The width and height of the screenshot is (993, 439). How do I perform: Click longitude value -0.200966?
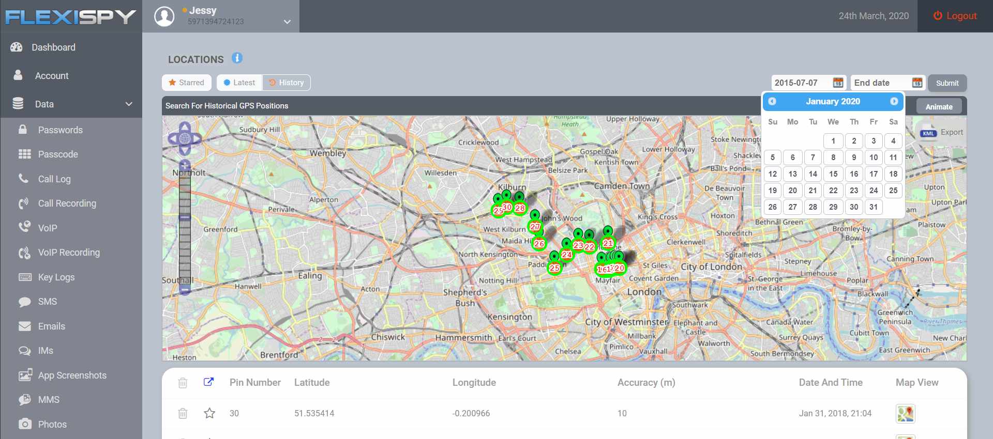pyautogui.click(x=471, y=414)
